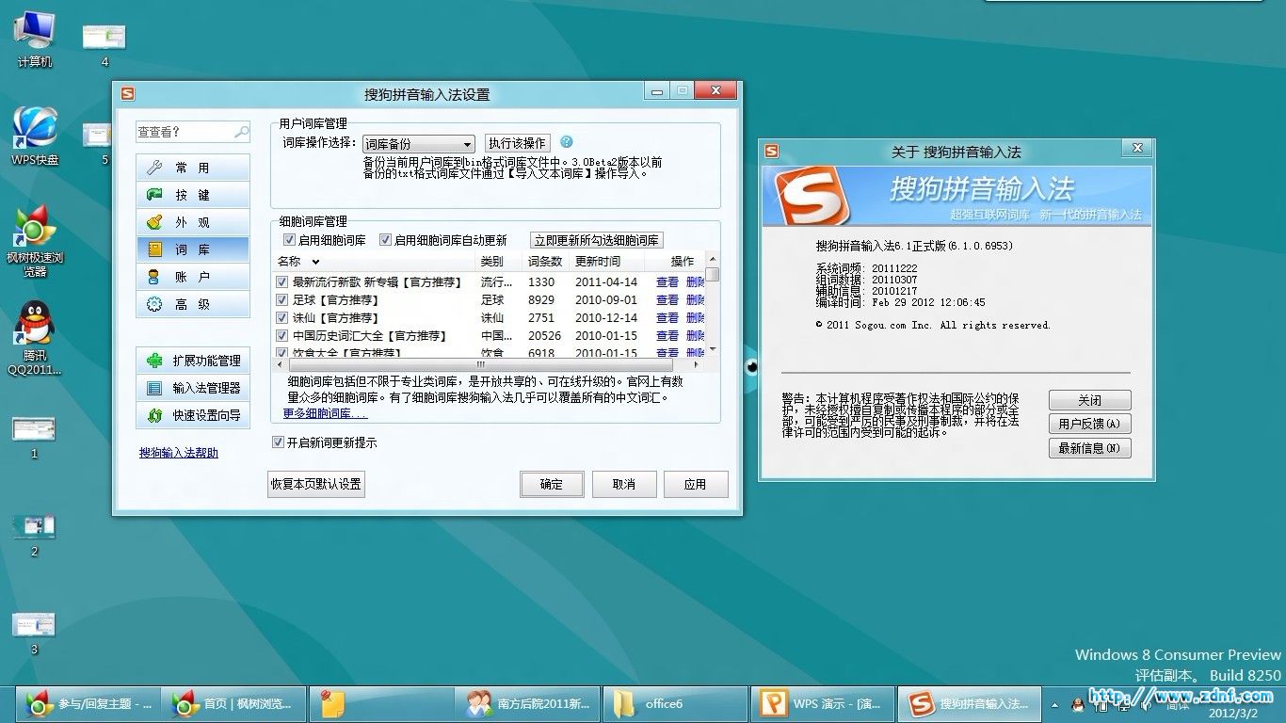Open the office6 folder in taskbar
The width and height of the screenshot is (1286, 723).
click(675, 703)
